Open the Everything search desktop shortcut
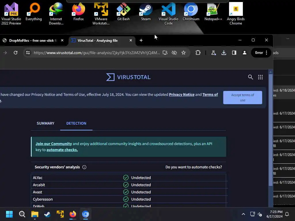The height and width of the screenshot is (221, 295). coord(34,12)
